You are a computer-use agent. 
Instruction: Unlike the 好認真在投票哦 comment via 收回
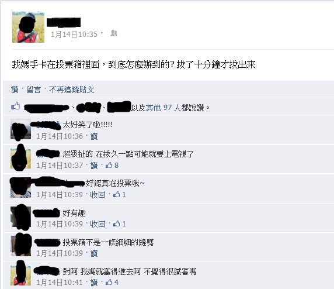(98, 195)
